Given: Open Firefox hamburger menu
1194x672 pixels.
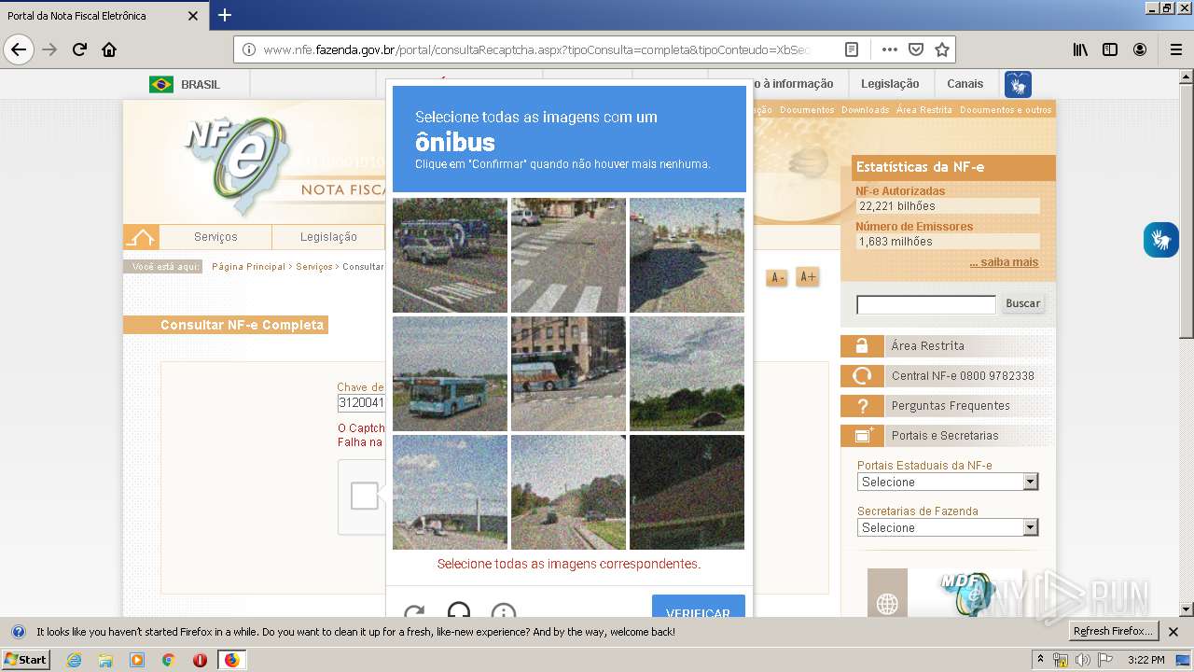Looking at the screenshot, I should pyautogui.click(x=1176, y=49).
